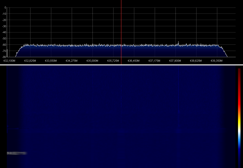Image resolution: width=243 pixels, height=168 pixels.
Task: Click the 432,100M frequency label
Action: 9,61
